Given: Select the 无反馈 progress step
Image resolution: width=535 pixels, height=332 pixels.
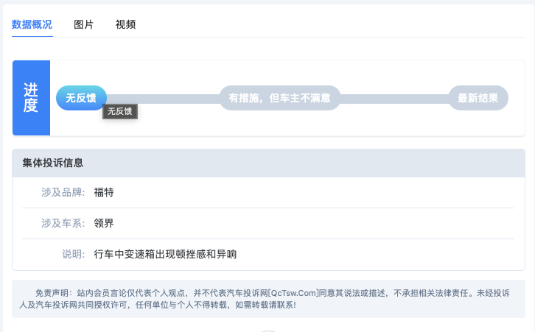Looking at the screenshot, I should coord(81,98).
